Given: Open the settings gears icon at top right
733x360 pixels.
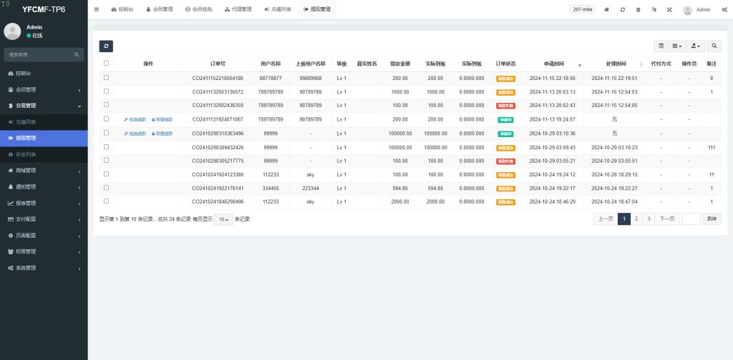Looking at the screenshot, I should click(724, 10).
